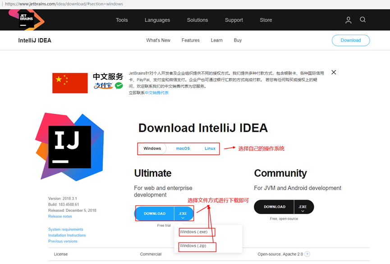Screen dimensions: 390x264
Task: Open the Store menu
Action: tap(266, 20)
